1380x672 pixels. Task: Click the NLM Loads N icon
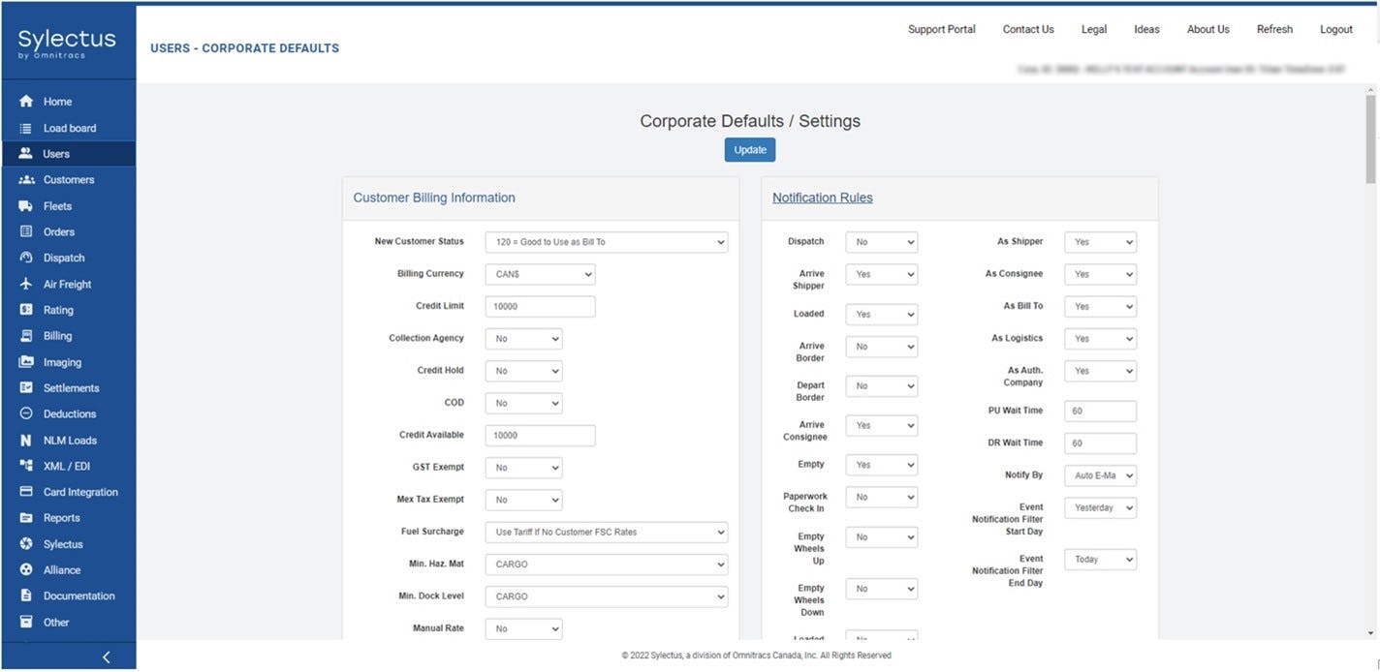pyautogui.click(x=26, y=441)
